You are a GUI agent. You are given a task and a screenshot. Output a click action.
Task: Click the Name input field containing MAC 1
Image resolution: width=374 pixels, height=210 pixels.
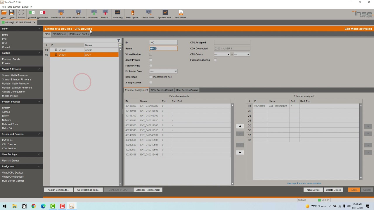point(163,48)
